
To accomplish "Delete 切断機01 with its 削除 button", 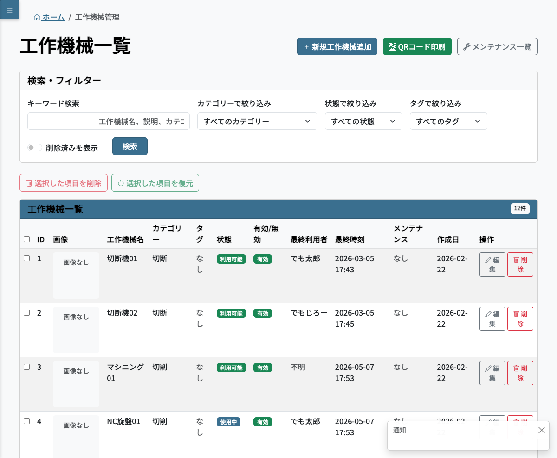I will pyautogui.click(x=520, y=264).
